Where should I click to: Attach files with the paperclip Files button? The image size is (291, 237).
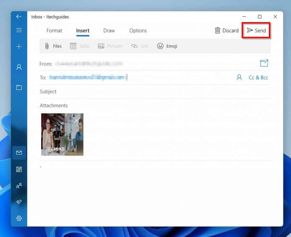tap(53, 46)
